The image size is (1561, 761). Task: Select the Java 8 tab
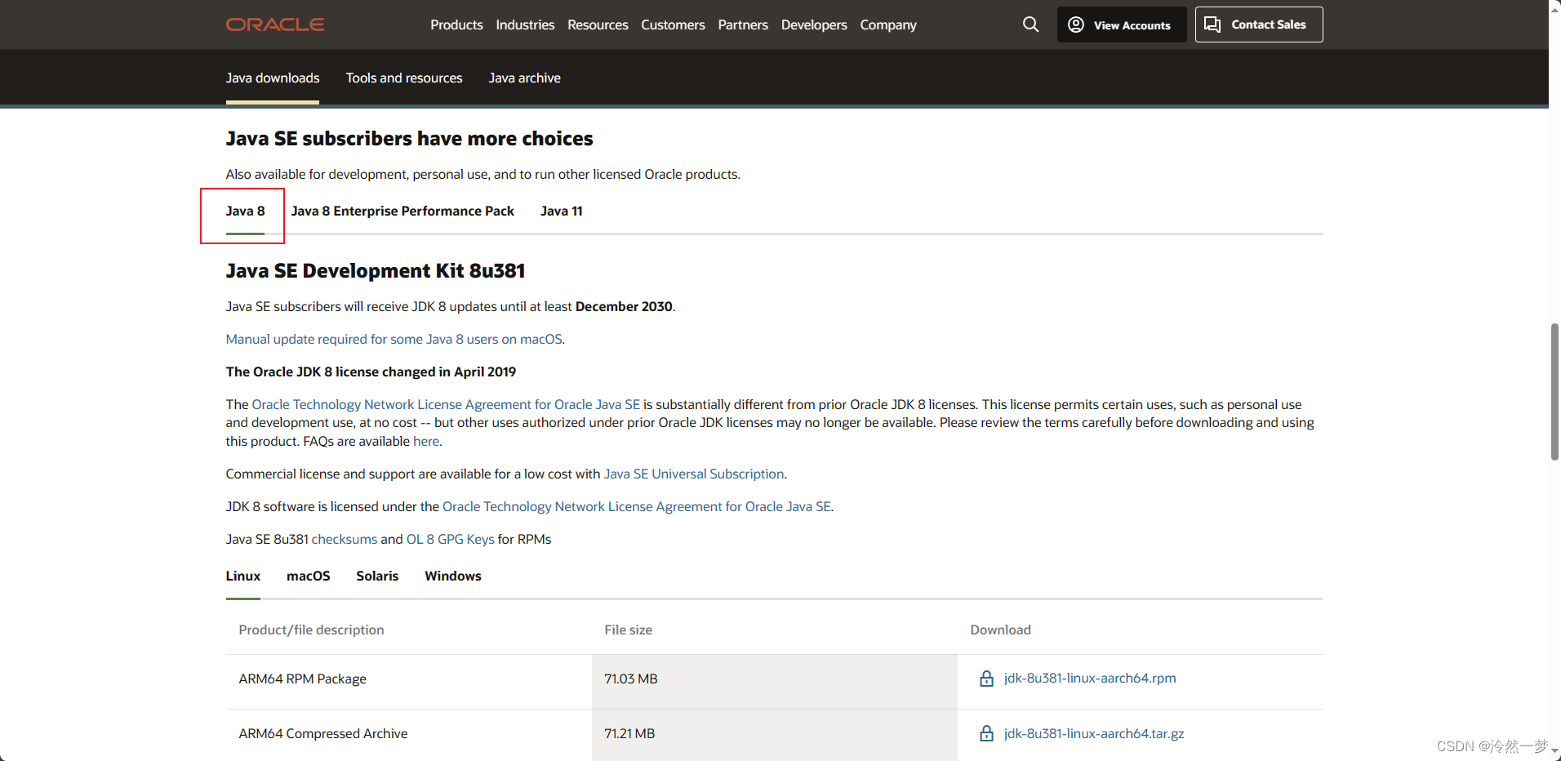(245, 211)
